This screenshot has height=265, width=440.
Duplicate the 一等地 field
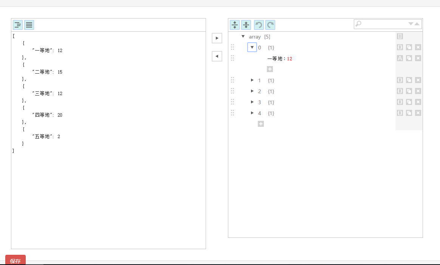(409, 58)
